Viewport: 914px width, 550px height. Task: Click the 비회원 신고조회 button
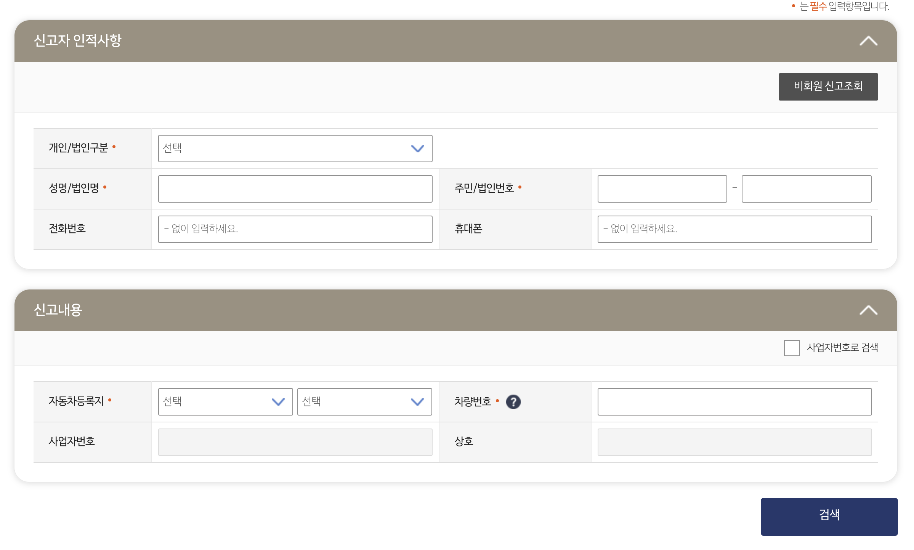[828, 86]
